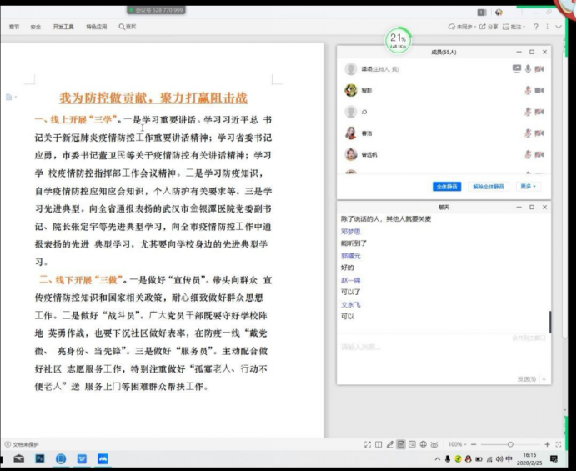577x471 pixels.
Task: Toggle the camera icon for member iD
Action: coord(539,111)
